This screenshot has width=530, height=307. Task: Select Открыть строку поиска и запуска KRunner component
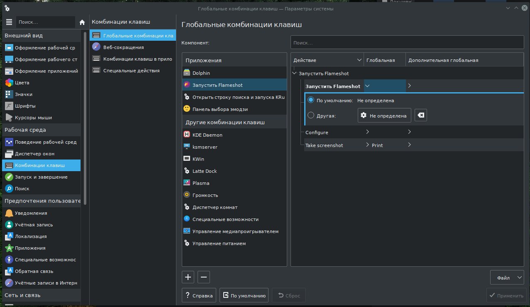click(x=234, y=97)
